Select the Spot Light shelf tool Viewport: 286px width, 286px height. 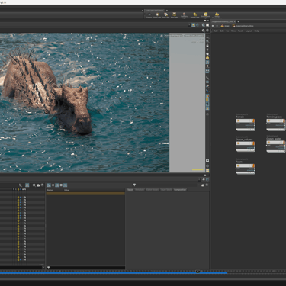tap(165, 15)
